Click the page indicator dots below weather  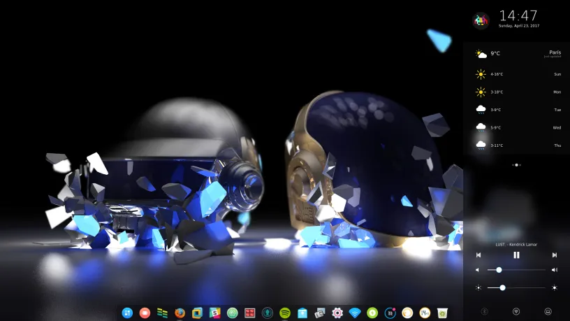[516, 165]
